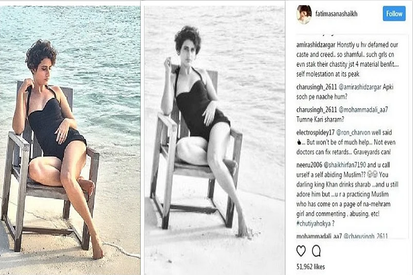Select the color beach photo
This screenshot has height=275, width=413.
[70, 140]
